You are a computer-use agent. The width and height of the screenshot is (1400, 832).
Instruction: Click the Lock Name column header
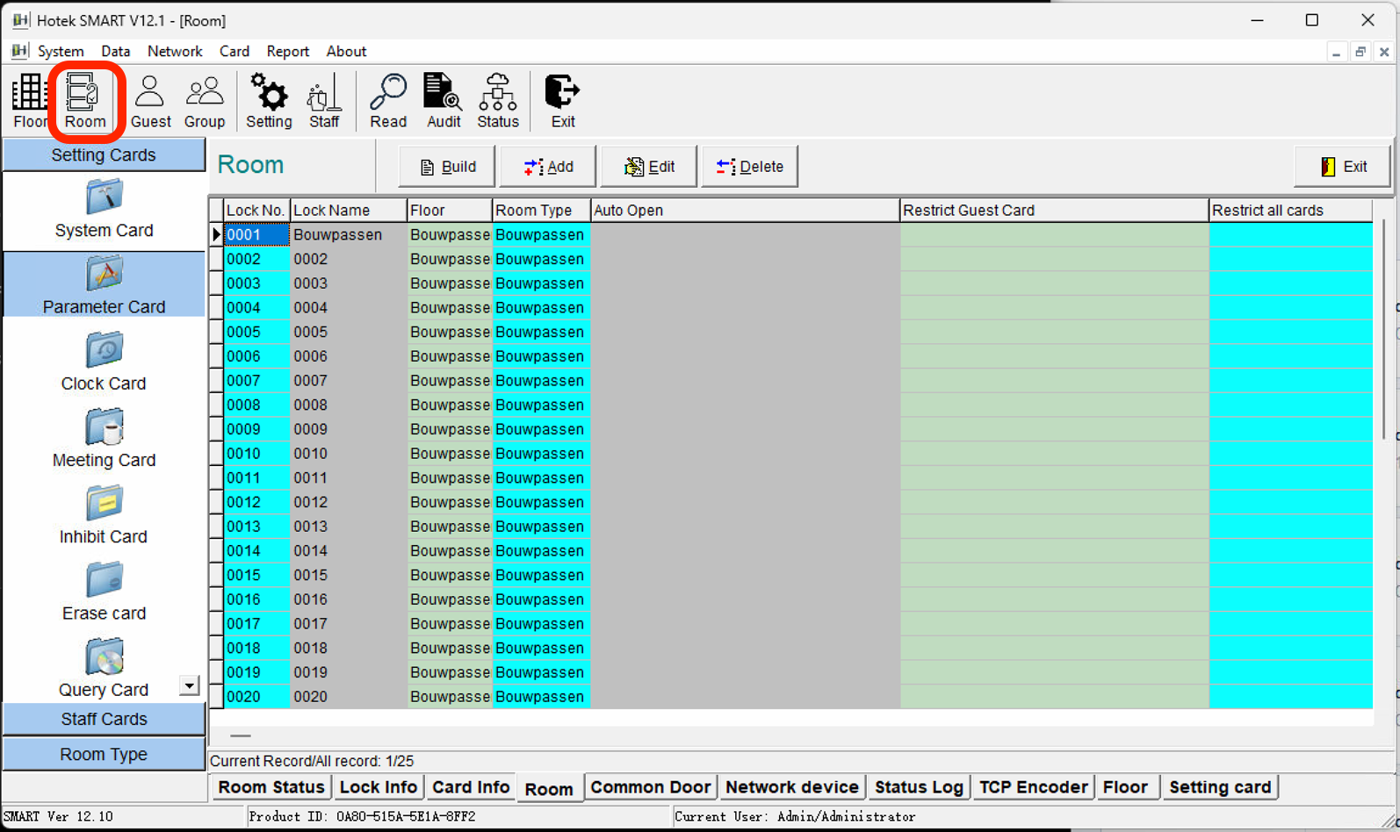coord(348,211)
